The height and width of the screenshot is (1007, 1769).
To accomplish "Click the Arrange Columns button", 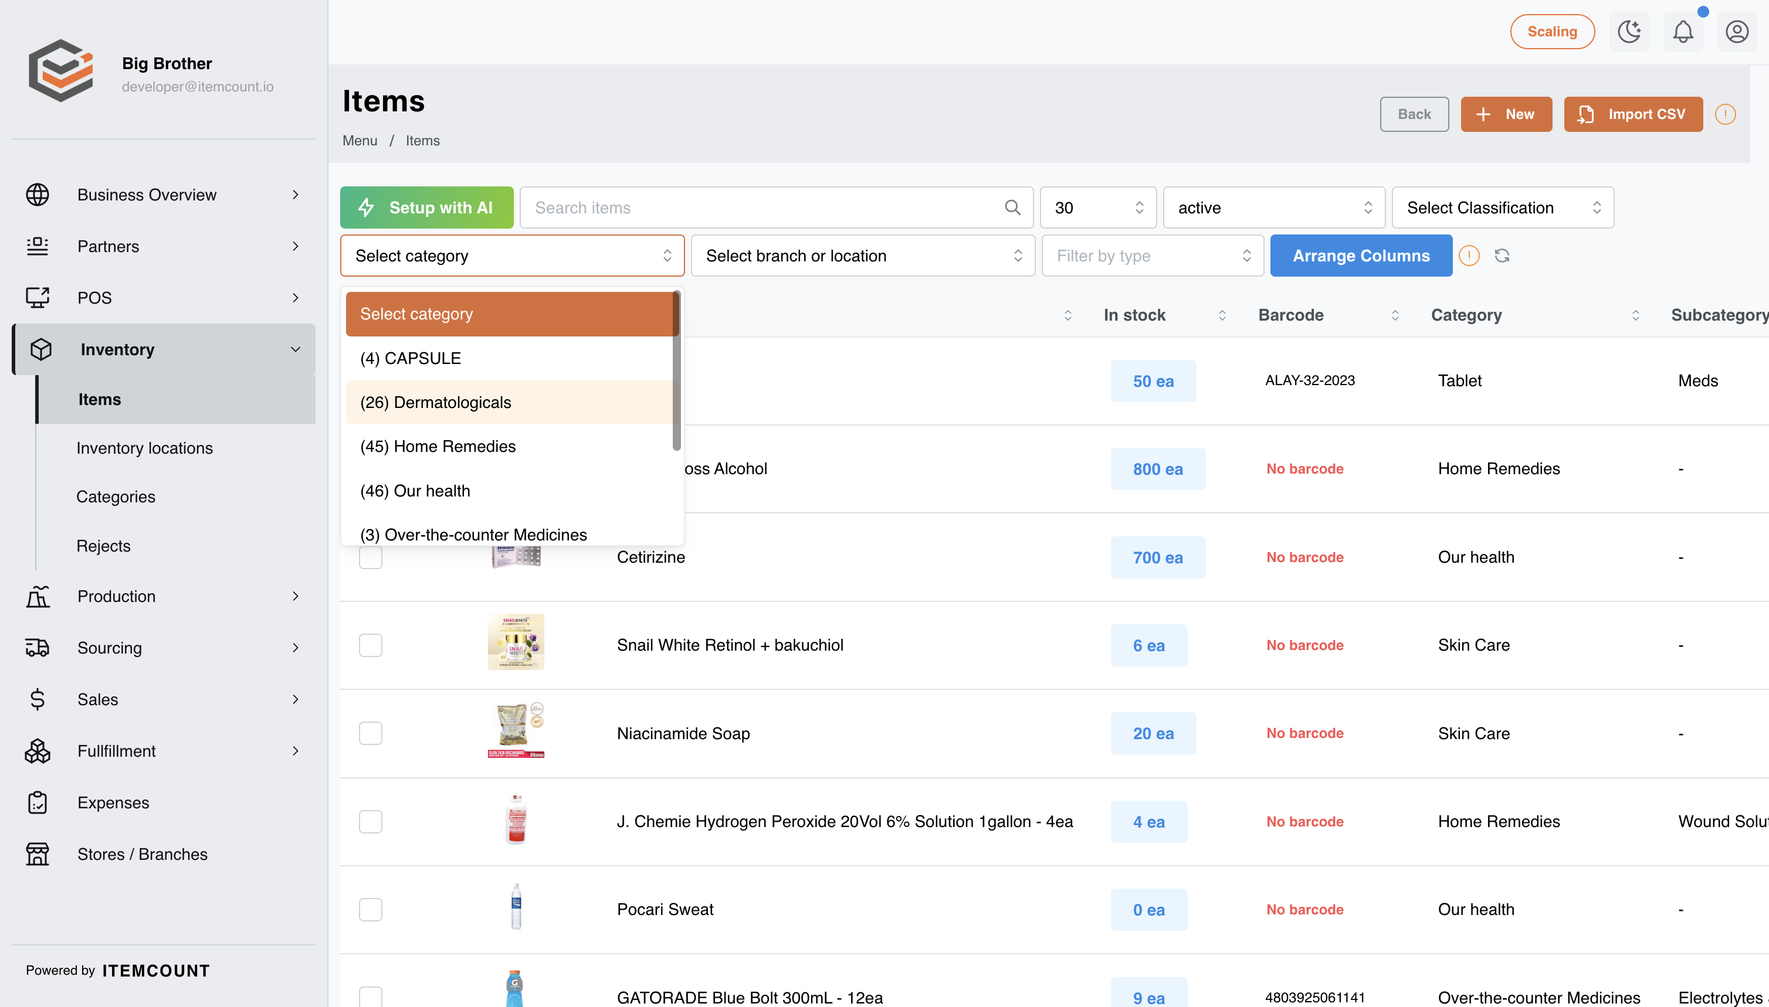I will pyautogui.click(x=1361, y=256).
